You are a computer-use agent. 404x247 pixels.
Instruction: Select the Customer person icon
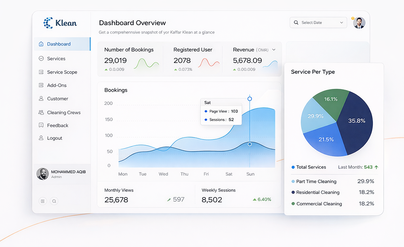pos(42,99)
